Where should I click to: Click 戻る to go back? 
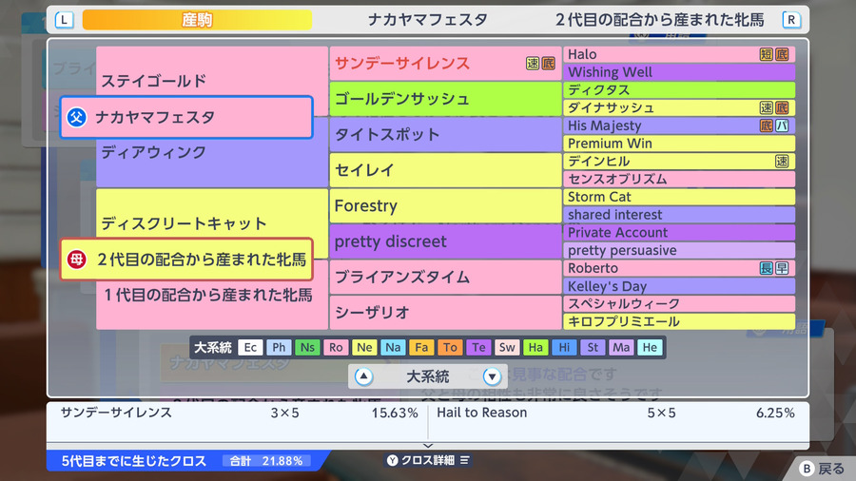[831, 469]
